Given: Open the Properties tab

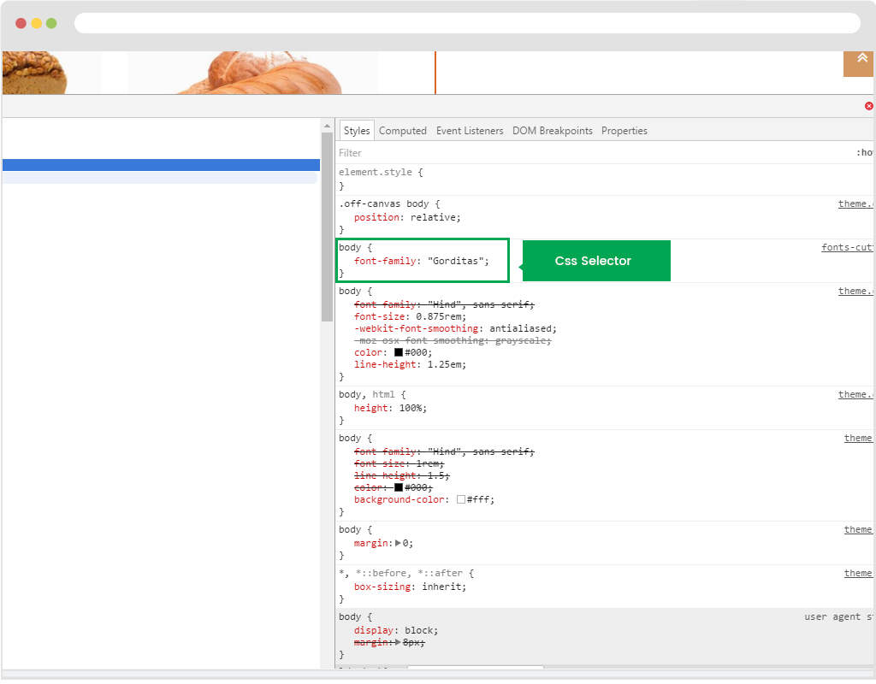Looking at the screenshot, I should click(x=624, y=131).
